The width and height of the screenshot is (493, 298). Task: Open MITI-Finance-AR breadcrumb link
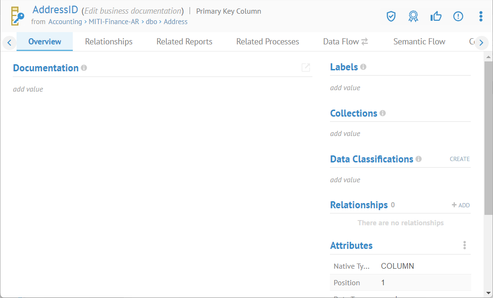[114, 22]
